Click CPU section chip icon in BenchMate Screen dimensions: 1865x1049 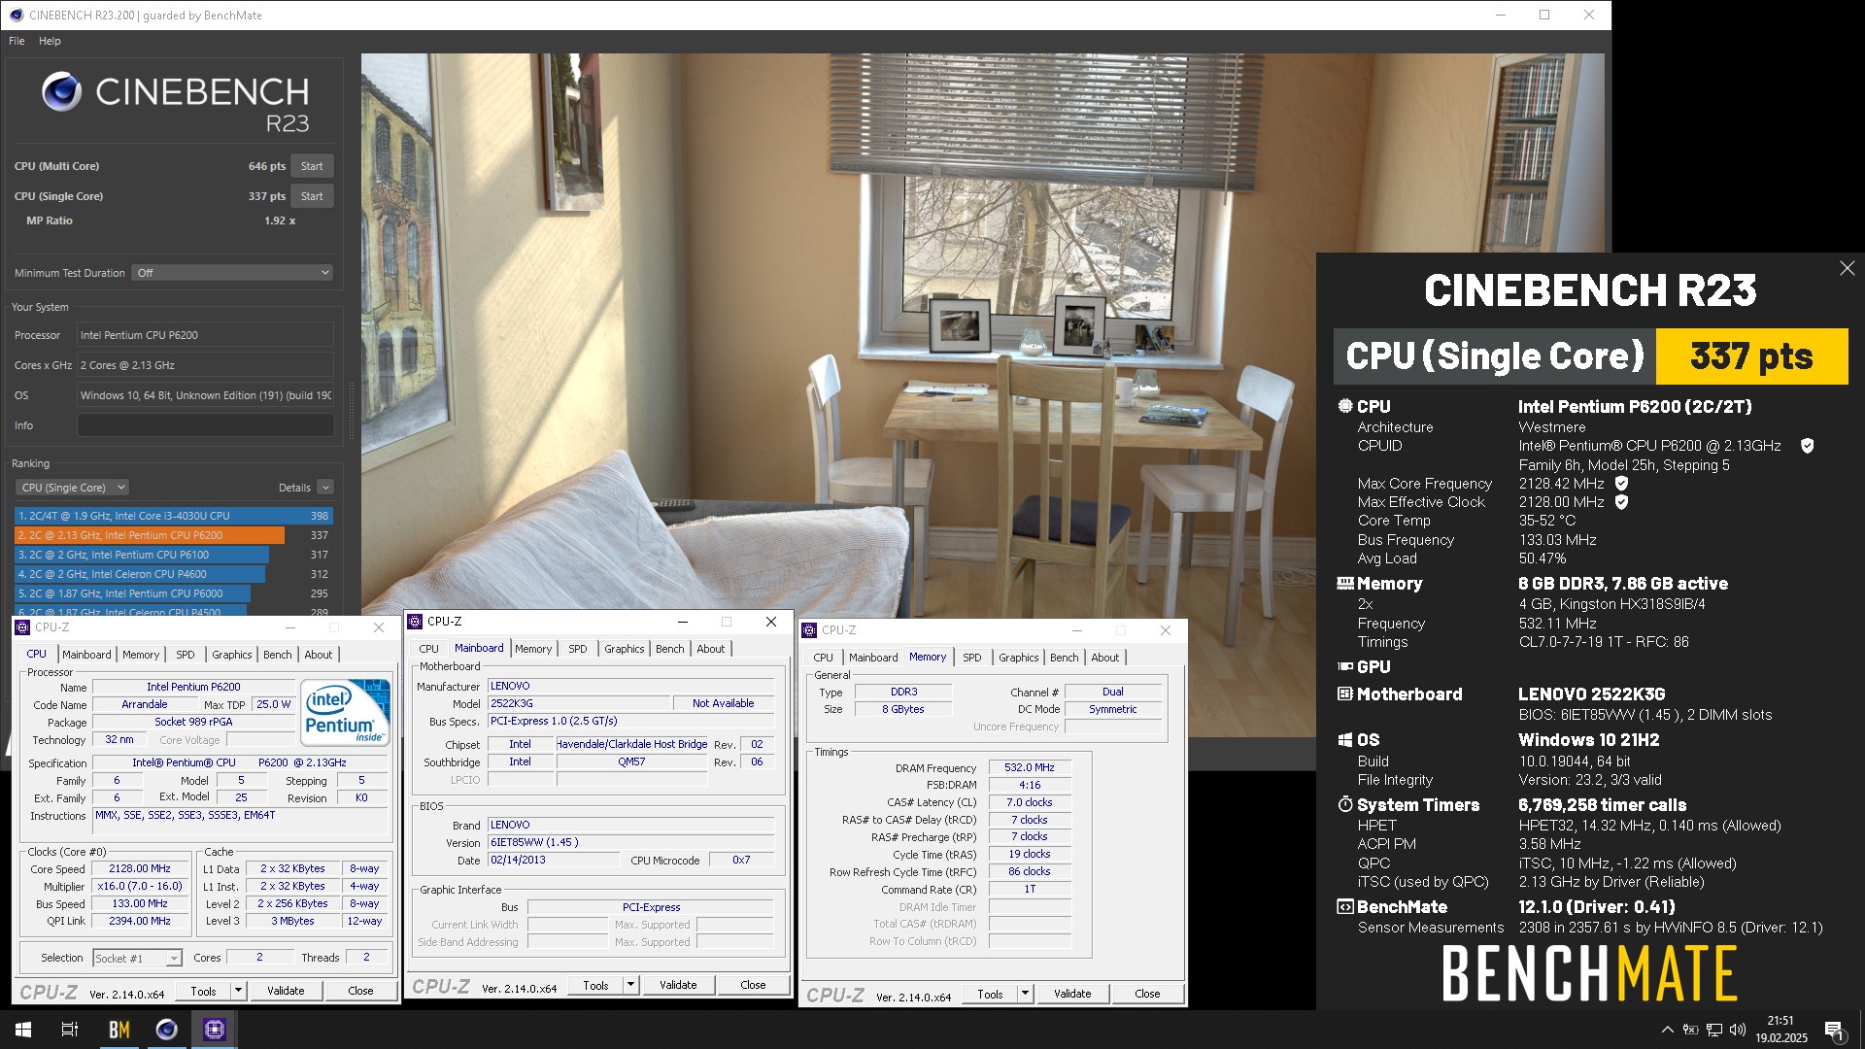(x=1345, y=407)
